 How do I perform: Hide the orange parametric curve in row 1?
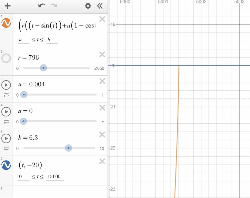pos(6,23)
